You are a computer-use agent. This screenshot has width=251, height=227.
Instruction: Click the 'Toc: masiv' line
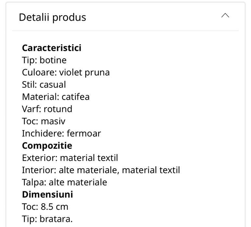[x=44, y=121]
